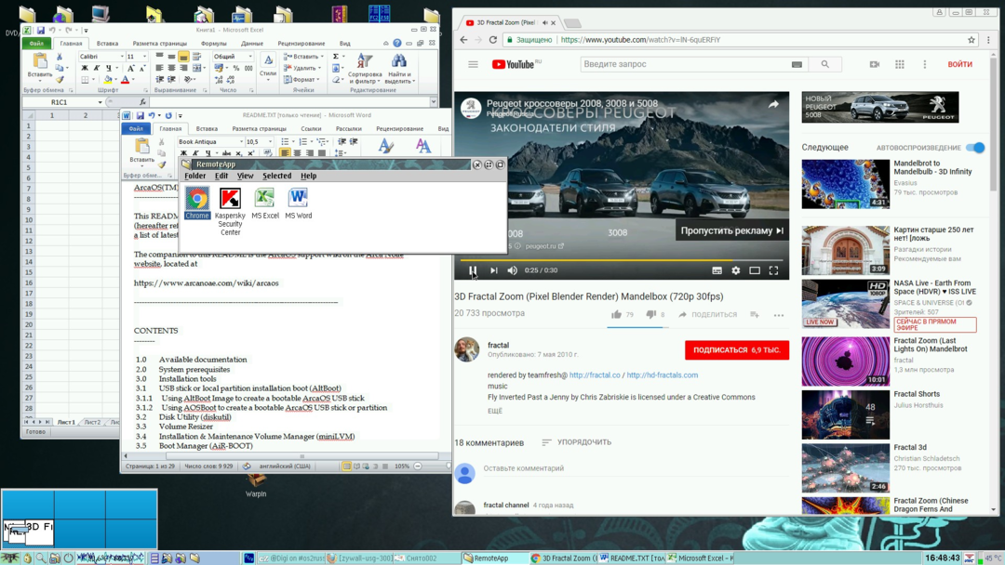
Task: Toggle YouTube autoplay switch
Action: tap(975, 147)
